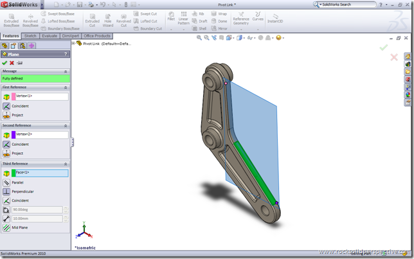
Task: Click Plane panel help question mark
Action: point(66,54)
